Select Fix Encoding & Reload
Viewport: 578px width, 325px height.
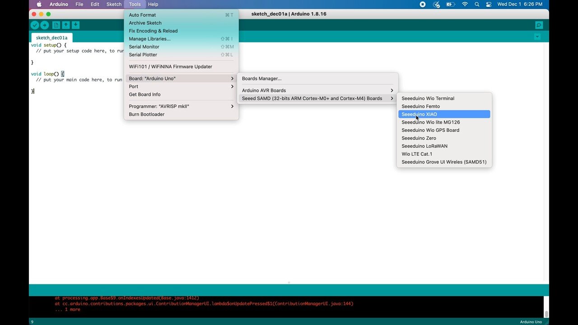point(181,31)
